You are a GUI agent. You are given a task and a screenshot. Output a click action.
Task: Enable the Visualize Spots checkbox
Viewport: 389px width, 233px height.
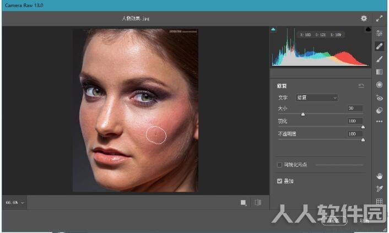[279, 165]
